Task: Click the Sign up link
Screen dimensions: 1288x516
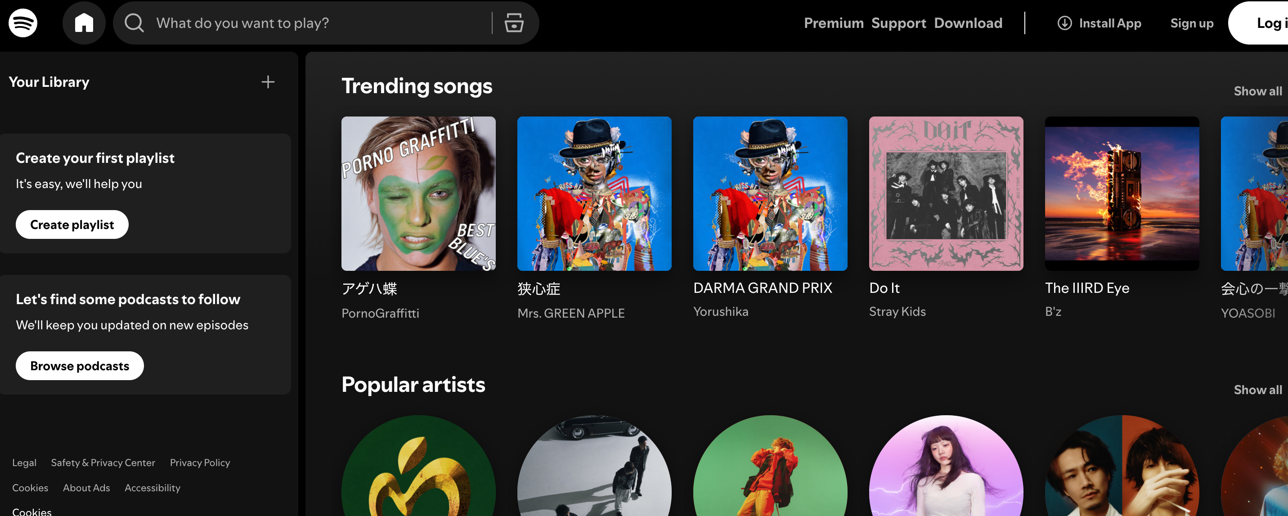Action: [x=1191, y=23]
